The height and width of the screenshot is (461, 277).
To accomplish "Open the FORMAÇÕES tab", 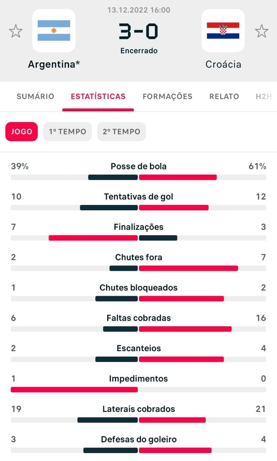I will (x=167, y=97).
